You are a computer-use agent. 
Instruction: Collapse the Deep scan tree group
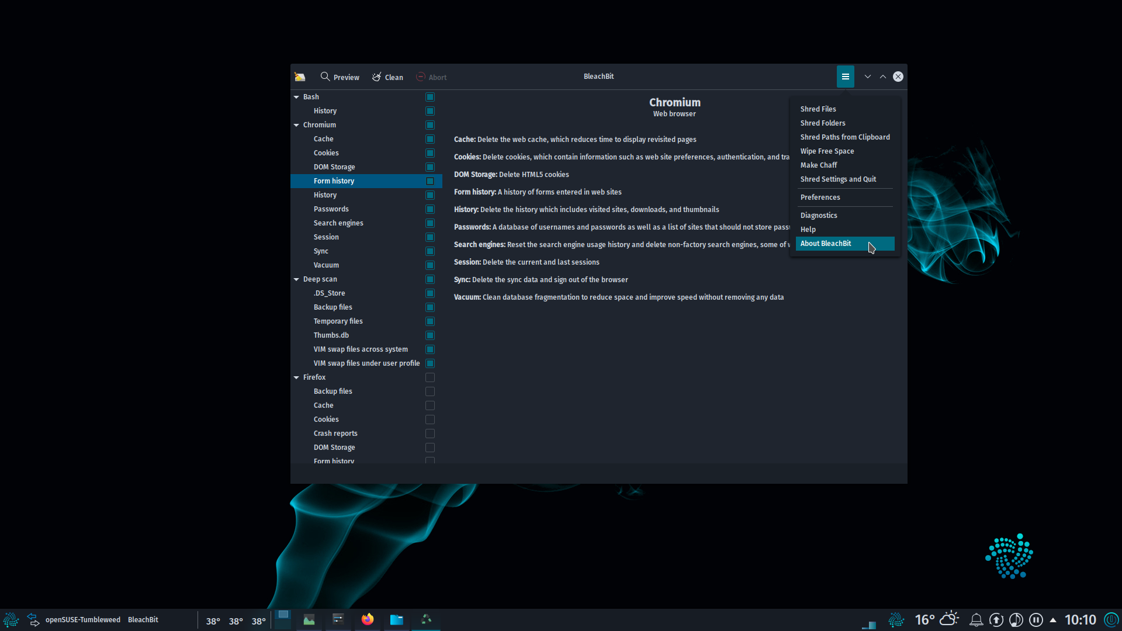point(296,279)
